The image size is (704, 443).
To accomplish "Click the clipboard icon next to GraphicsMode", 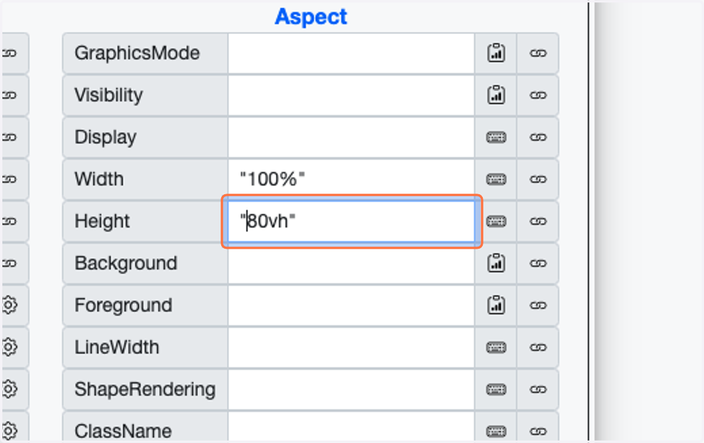I will pos(496,53).
